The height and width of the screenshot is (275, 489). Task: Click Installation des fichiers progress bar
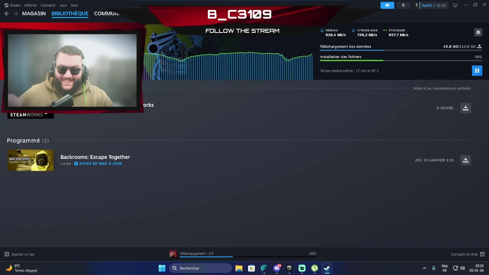click(x=401, y=60)
